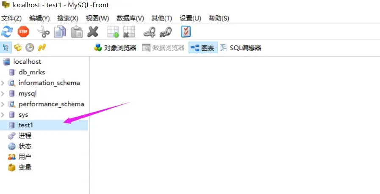Open the 数据库(V) menu

pyautogui.click(x=130, y=18)
